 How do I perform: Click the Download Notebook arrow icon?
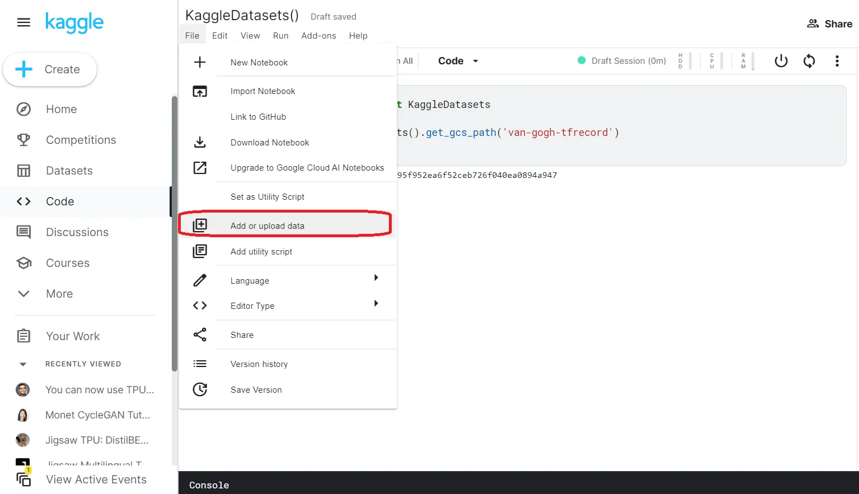pos(200,142)
